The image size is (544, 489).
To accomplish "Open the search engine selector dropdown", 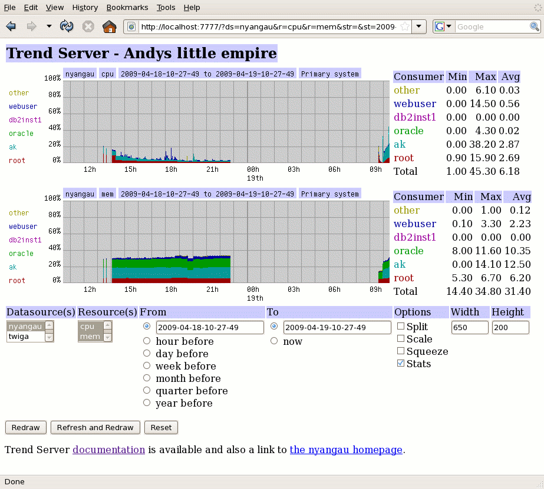I will (x=444, y=26).
